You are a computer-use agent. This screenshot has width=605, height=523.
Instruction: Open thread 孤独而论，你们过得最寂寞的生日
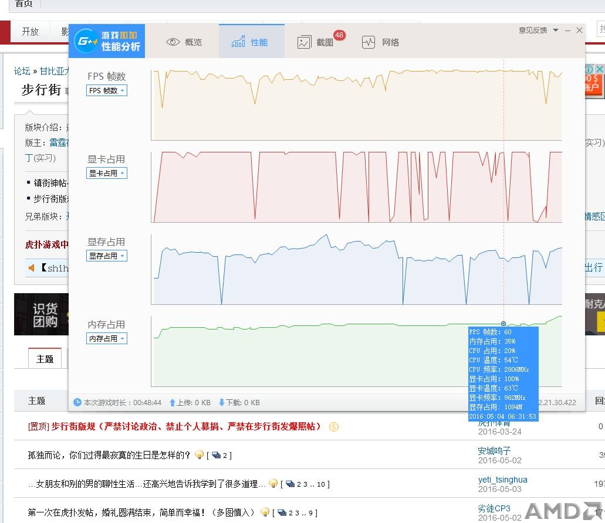point(109,455)
